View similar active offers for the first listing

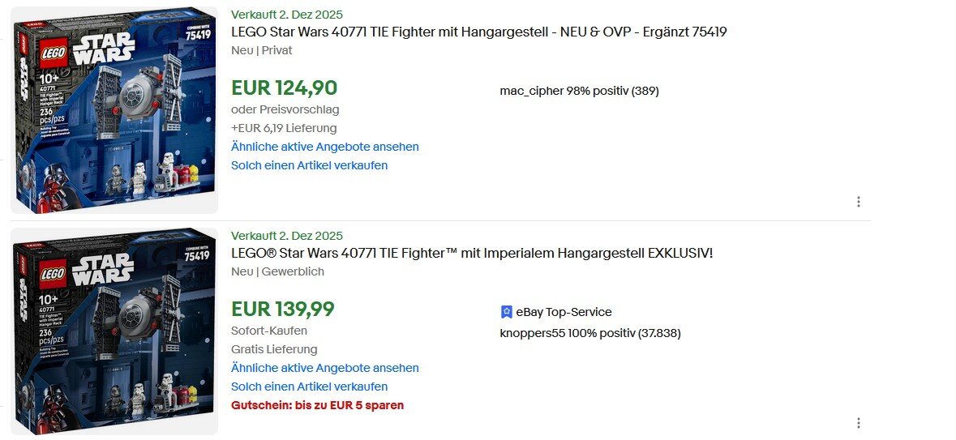324,147
